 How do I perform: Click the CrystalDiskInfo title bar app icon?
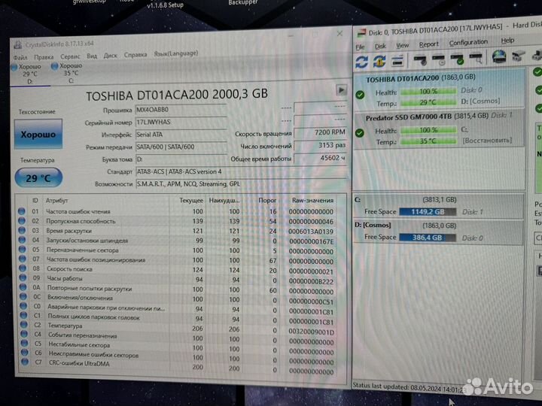point(17,45)
